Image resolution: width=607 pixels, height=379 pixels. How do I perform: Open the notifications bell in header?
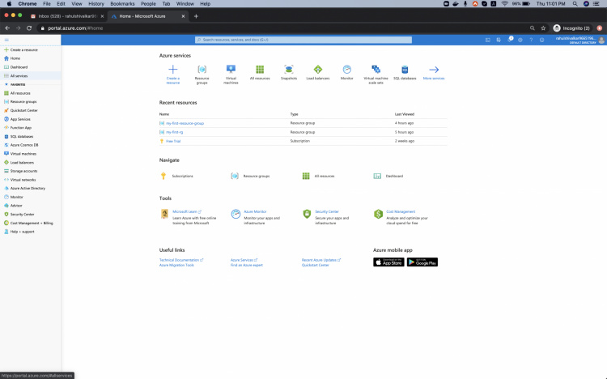pyautogui.click(x=510, y=39)
